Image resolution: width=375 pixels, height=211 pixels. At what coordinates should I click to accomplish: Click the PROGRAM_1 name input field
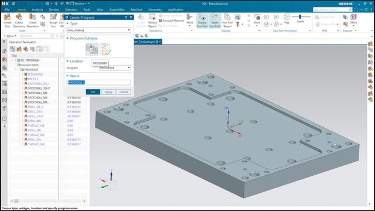[x=98, y=82]
